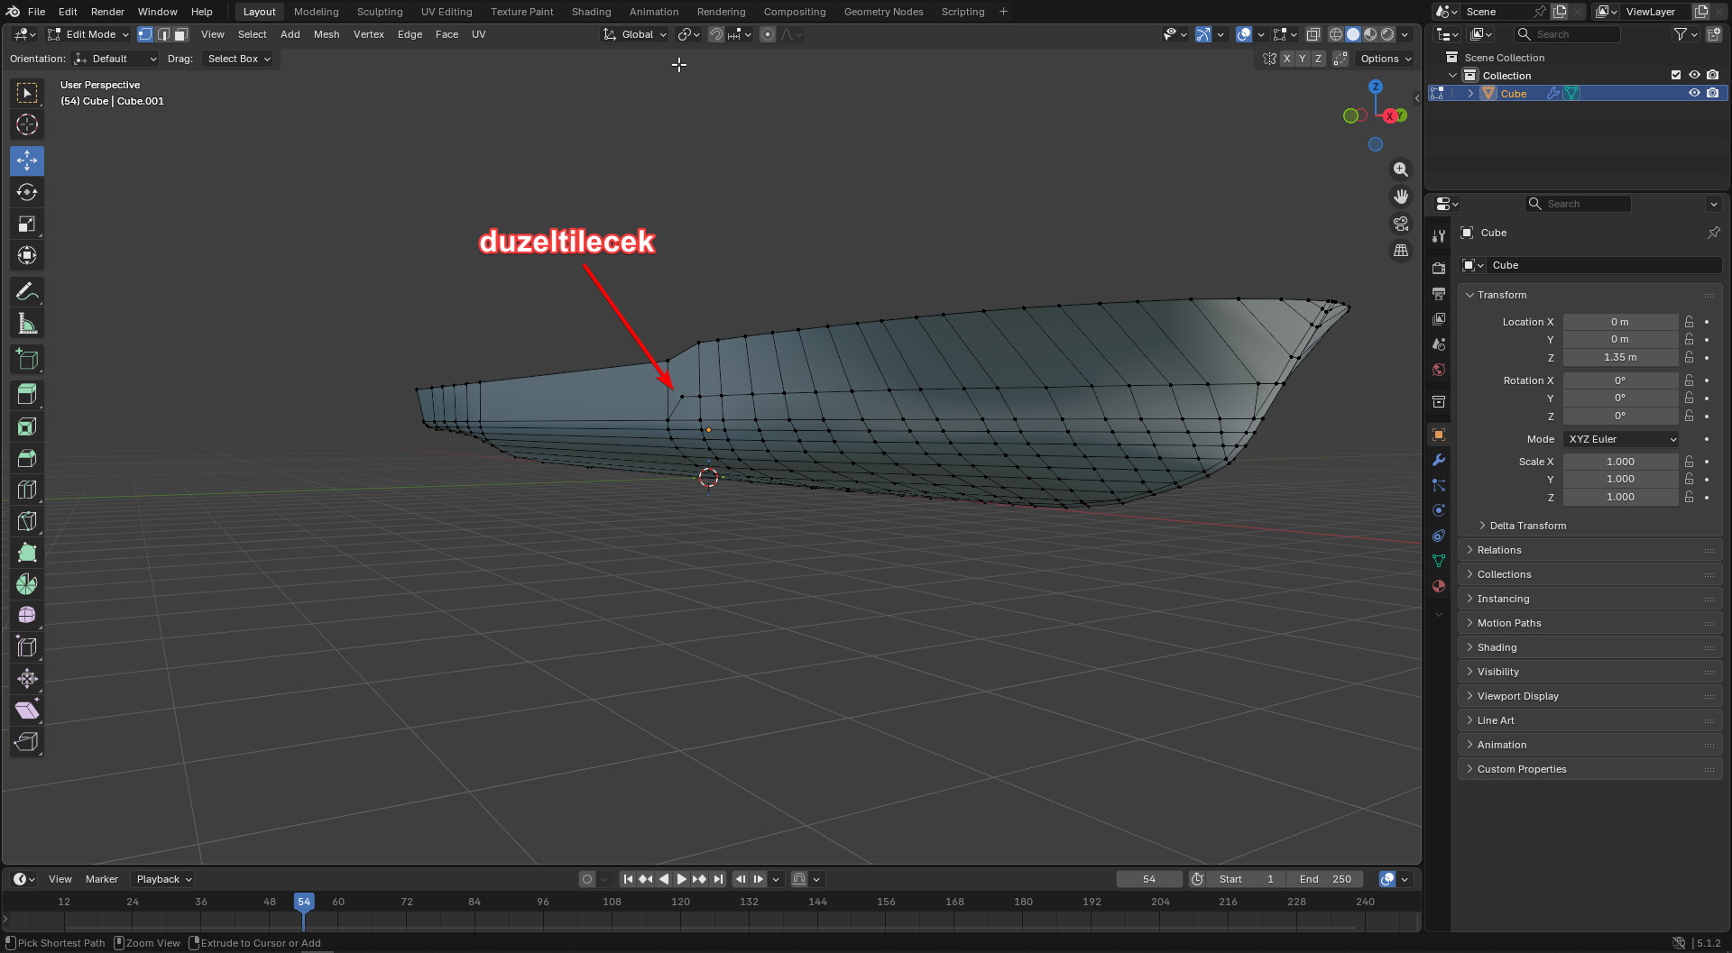Uncheck the Collection exclude checkbox
Screen dimensions: 1732x953
[x=1675, y=75]
